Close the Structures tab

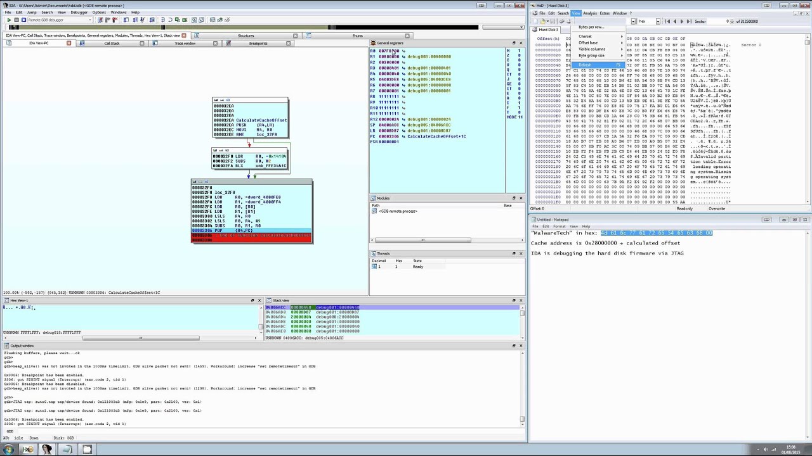tap(295, 35)
